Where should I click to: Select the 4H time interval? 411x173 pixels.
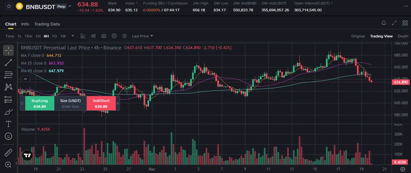pyautogui.click(x=46, y=36)
